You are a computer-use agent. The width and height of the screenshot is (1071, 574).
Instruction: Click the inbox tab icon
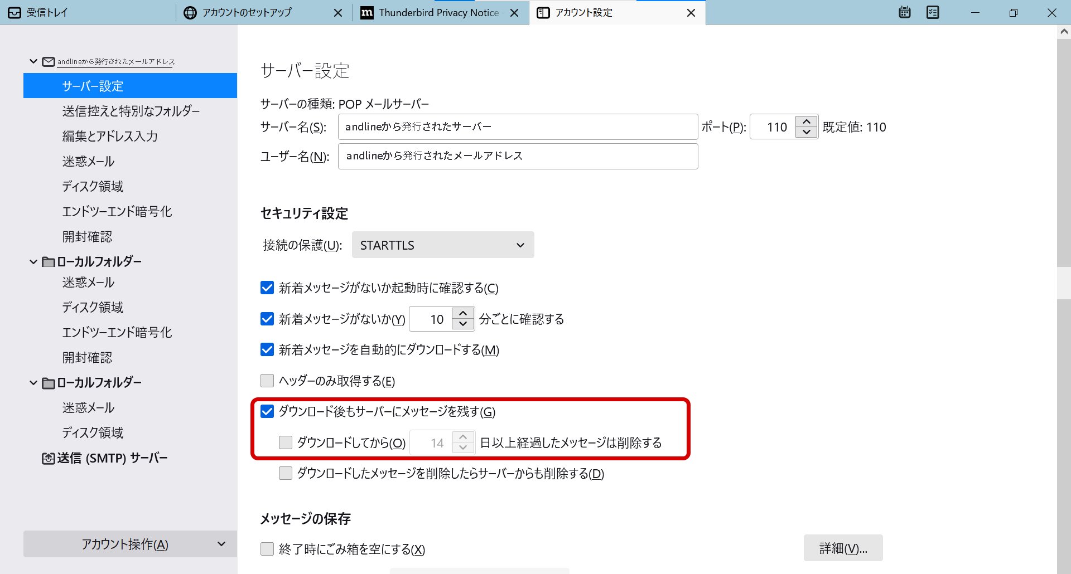pos(15,13)
